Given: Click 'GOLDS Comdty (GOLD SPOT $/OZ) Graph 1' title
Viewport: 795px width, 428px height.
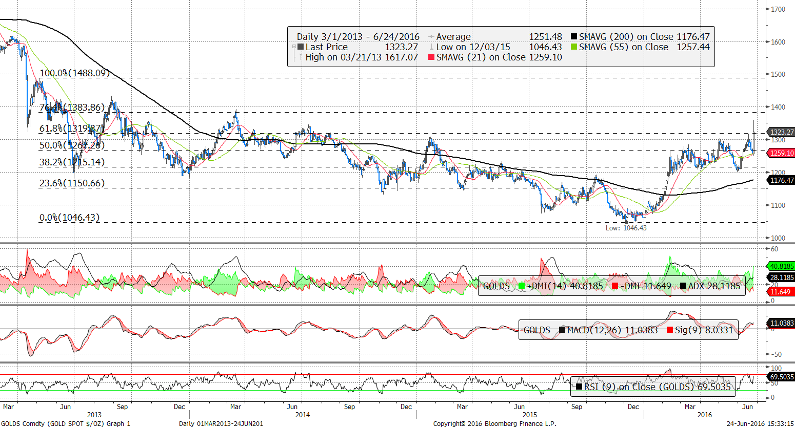Looking at the screenshot, I should pos(66,423).
